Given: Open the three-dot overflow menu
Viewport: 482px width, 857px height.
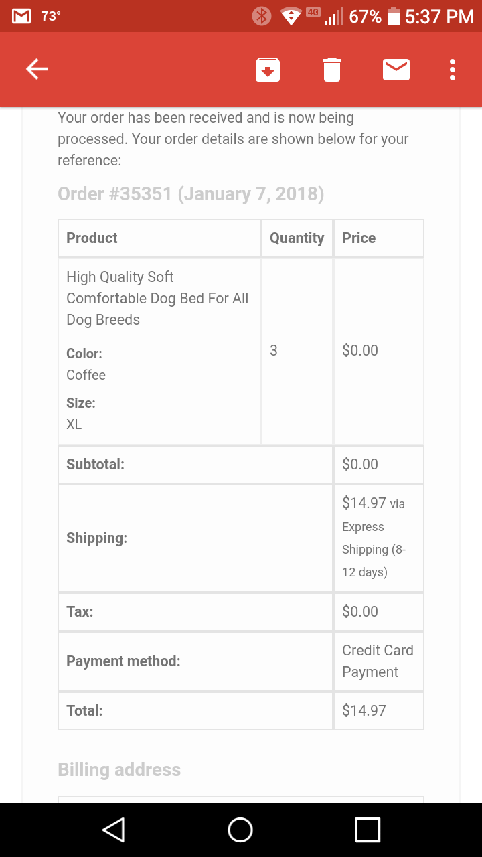Looking at the screenshot, I should [x=453, y=70].
